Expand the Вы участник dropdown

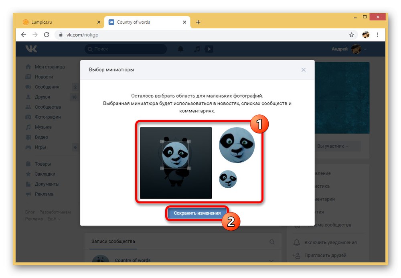(333, 146)
